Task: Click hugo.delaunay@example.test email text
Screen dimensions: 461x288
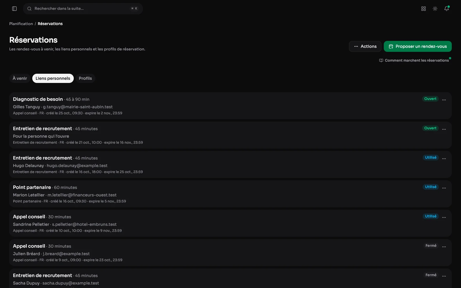Action: [77, 166]
